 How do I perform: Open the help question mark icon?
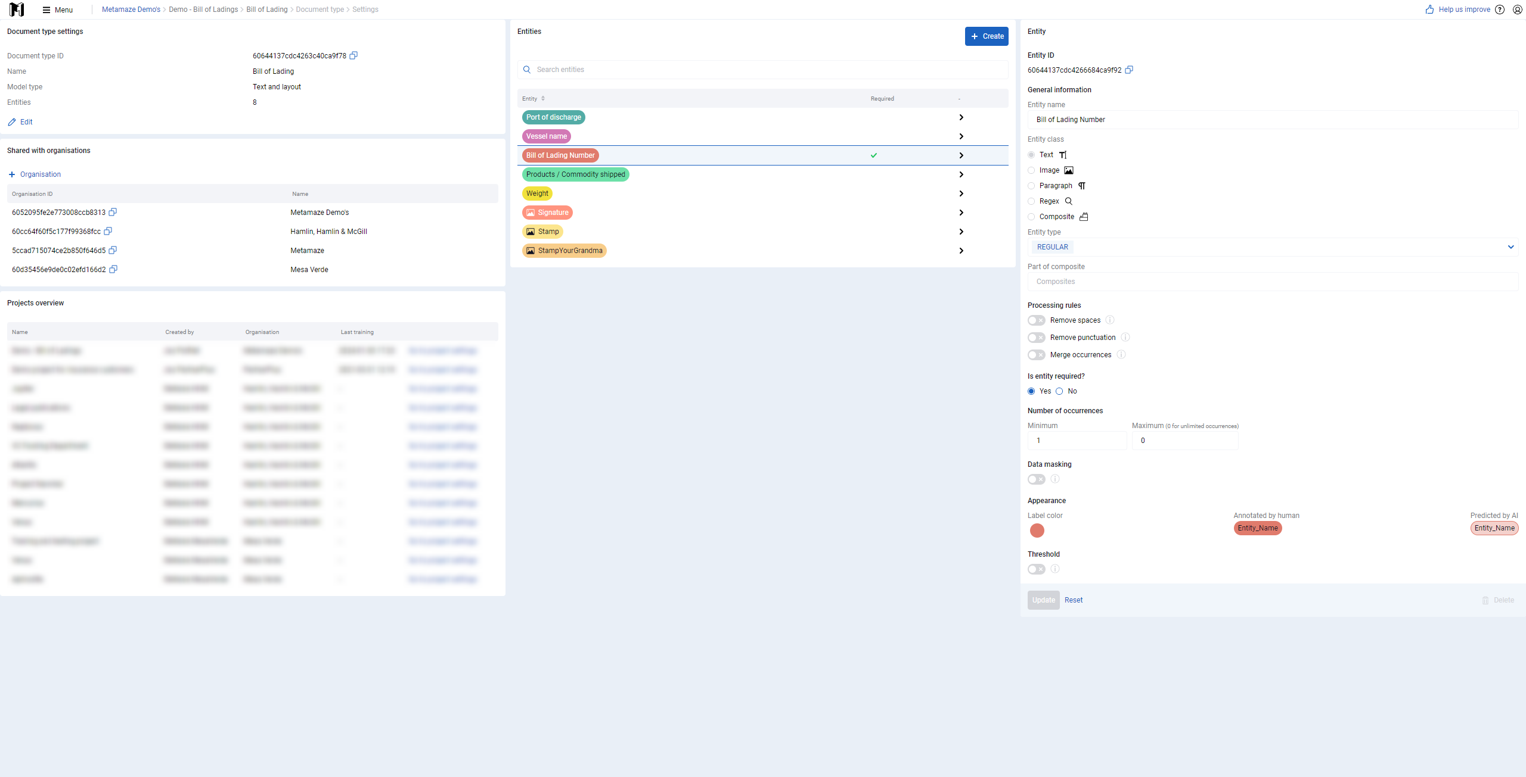click(1500, 10)
